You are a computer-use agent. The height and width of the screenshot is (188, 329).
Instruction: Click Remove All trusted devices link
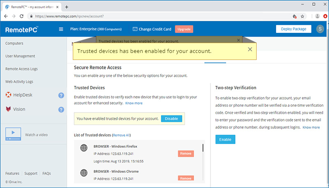(121, 135)
